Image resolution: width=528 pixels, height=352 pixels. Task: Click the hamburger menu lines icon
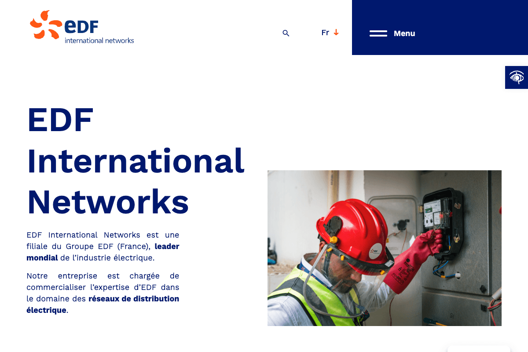pyautogui.click(x=378, y=33)
